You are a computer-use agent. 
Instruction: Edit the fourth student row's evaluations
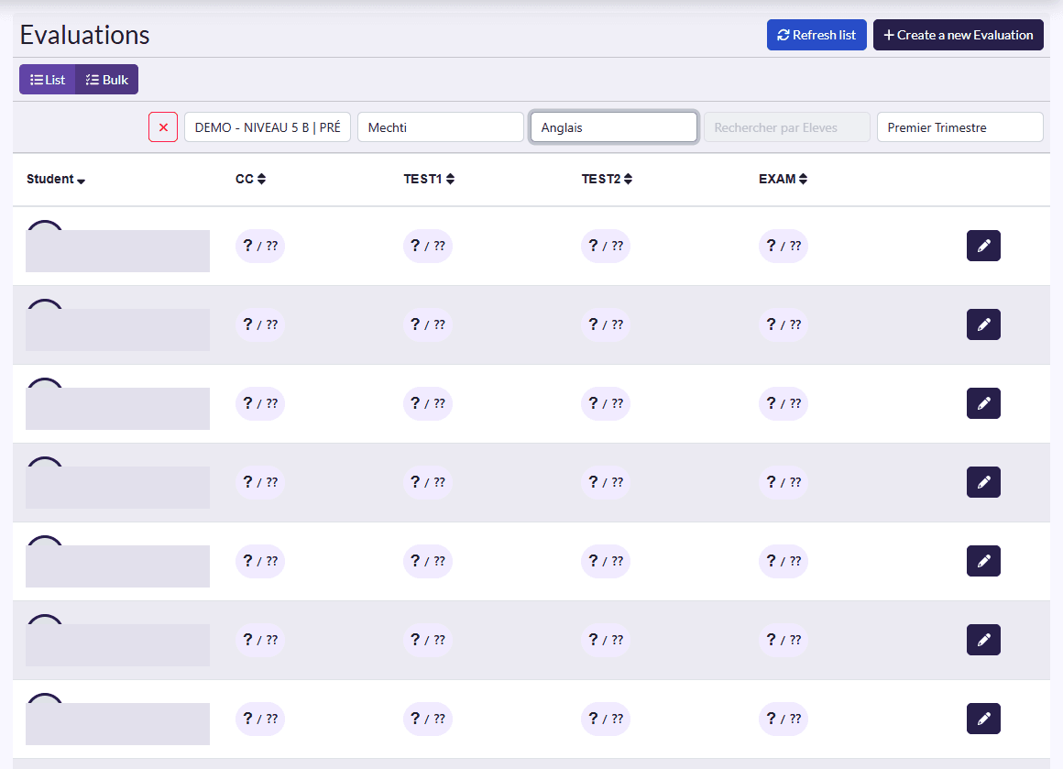[983, 482]
